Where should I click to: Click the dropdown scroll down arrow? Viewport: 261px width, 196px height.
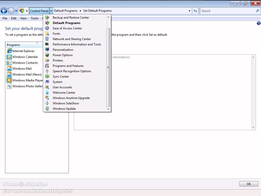108,109
